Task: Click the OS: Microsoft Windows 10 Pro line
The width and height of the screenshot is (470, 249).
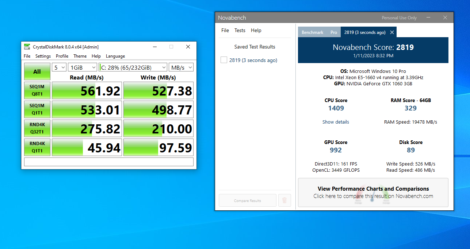Action: tap(373, 71)
